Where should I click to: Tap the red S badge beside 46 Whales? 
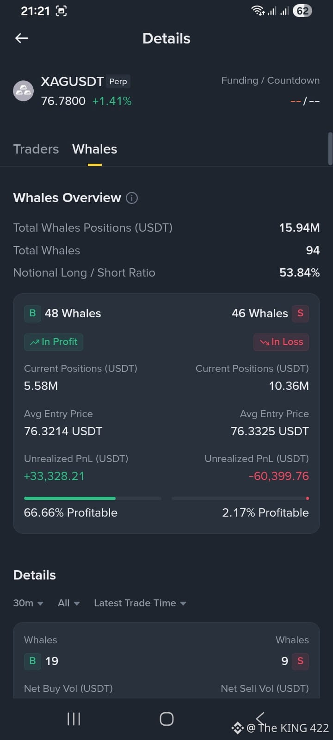(x=300, y=313)
